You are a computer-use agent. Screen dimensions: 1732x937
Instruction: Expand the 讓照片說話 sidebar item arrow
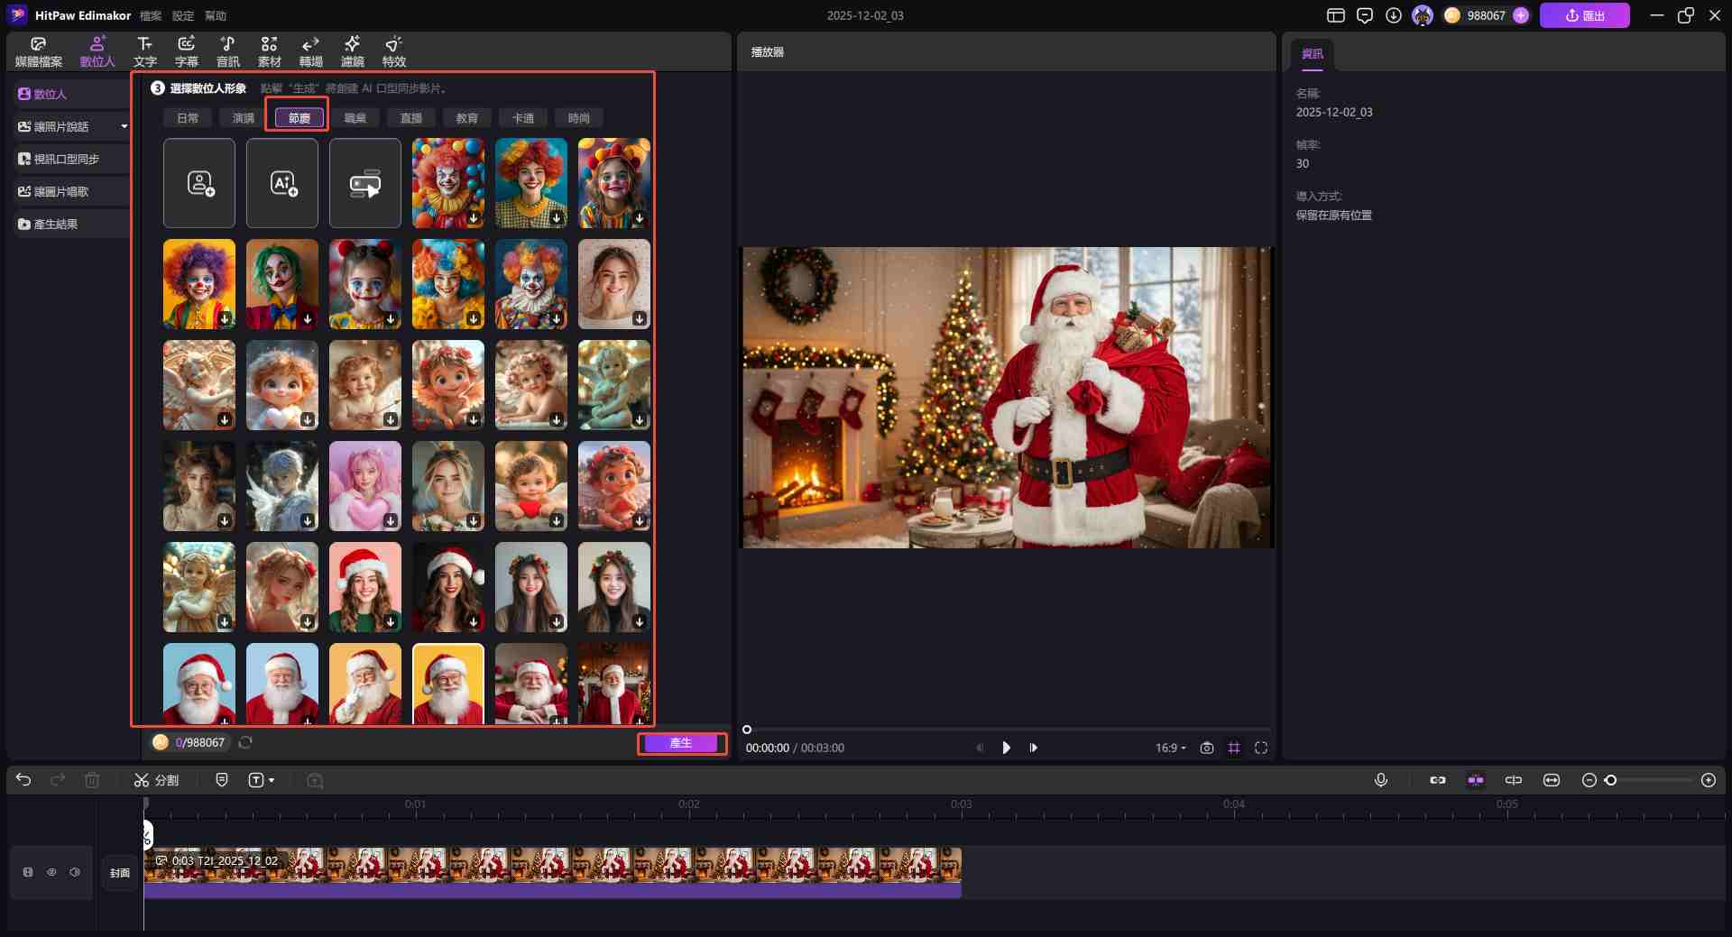click(124, 126)
